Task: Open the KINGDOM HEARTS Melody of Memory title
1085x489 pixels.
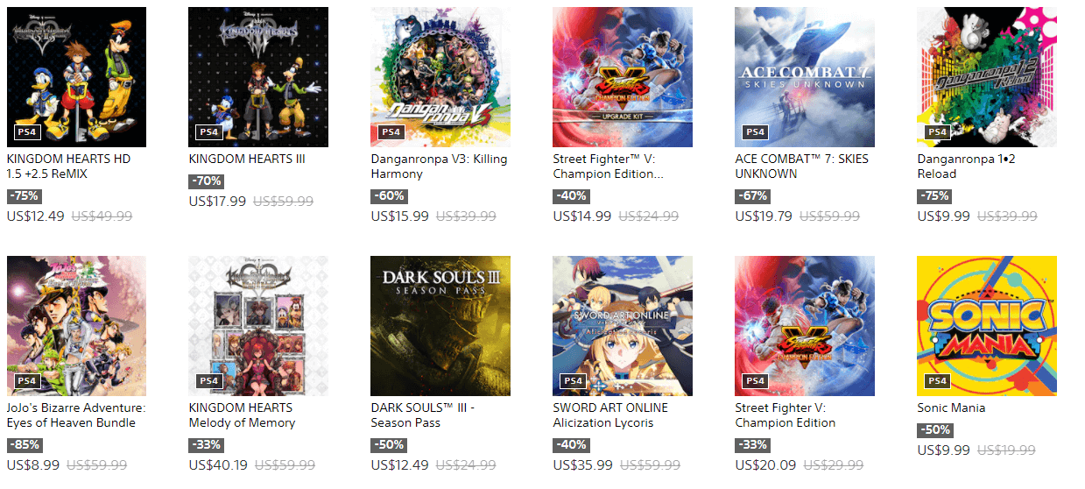Action: tap(242, 415)
